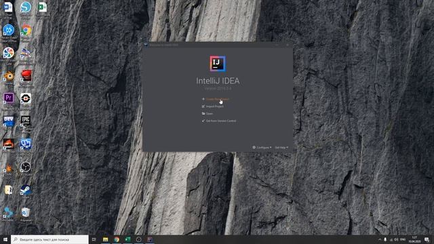
Task: Launch Adobe Premiere Pro desktop shortcut
Action: [x=9, y=98]
